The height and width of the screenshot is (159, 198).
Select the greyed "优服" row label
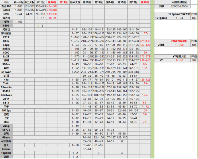point(6,157)
